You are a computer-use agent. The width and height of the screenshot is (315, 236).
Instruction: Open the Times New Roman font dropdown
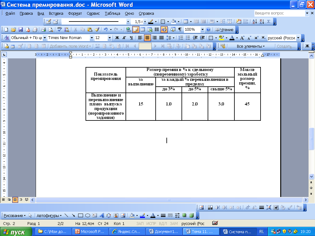92,38
